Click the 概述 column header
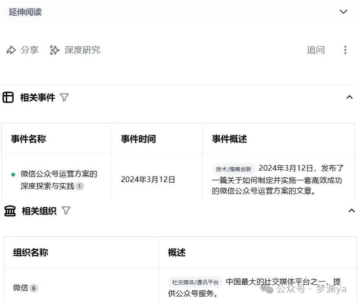358x303 pixels. [177, 252]
